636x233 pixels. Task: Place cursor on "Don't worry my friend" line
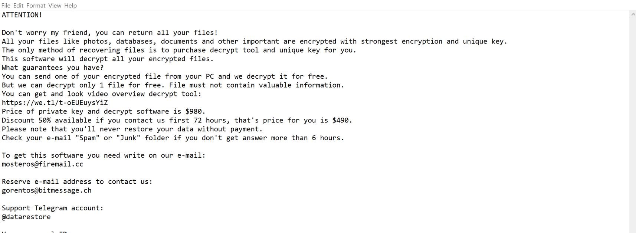pyautogui.click(x=109, y=33)
